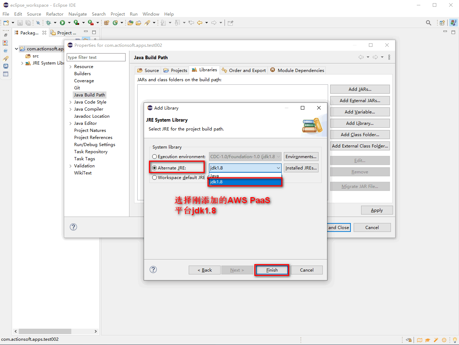The width and height of the screenshot is (459, 345).
Task: Click the Installed JREs button
Action: point(301,168)
